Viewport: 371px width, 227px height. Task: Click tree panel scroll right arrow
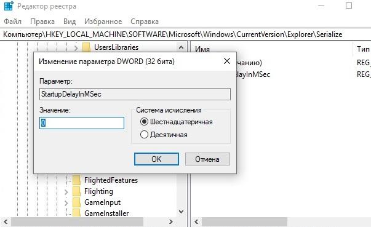pos(171,222)
